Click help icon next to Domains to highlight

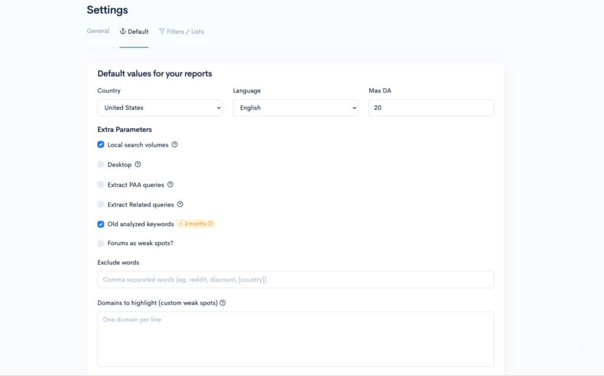[223, 303]
